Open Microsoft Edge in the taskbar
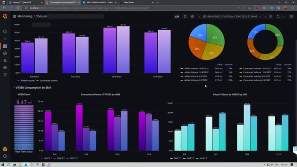This screenshot has height=167, width=297. (26, 165)
